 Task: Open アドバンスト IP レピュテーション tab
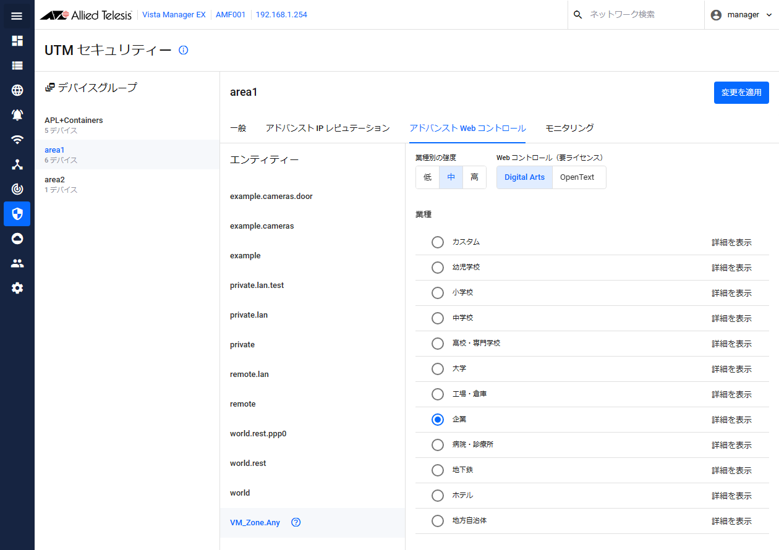click(x=328, y=128)
